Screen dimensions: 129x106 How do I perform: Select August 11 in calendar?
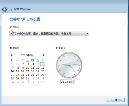tap(33, 68)
